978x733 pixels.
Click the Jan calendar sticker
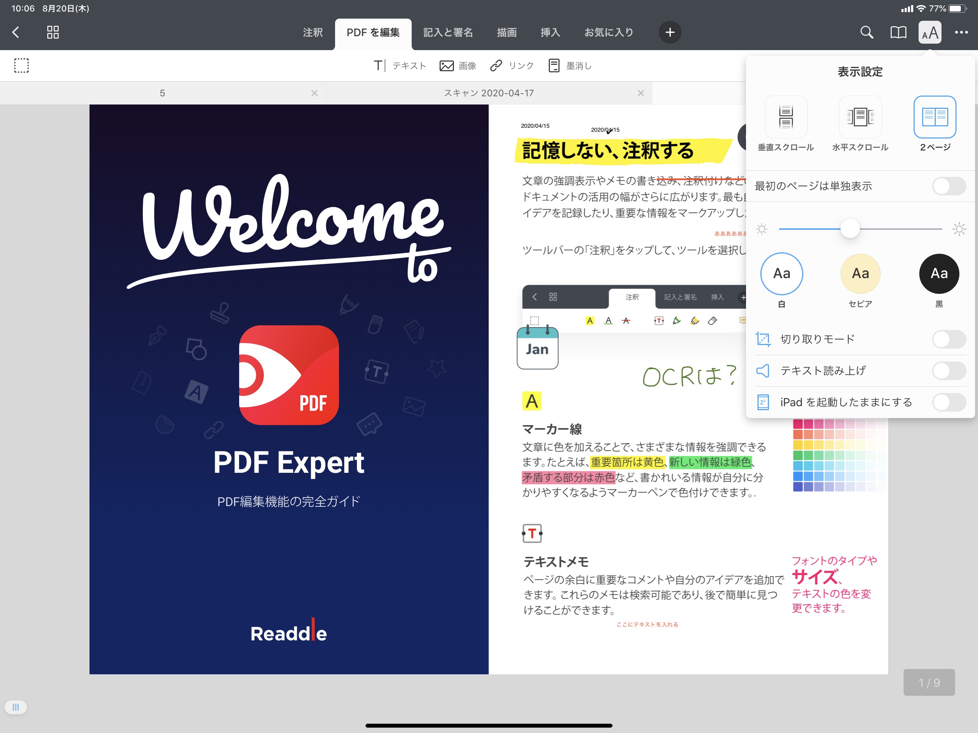pos(537,348)
